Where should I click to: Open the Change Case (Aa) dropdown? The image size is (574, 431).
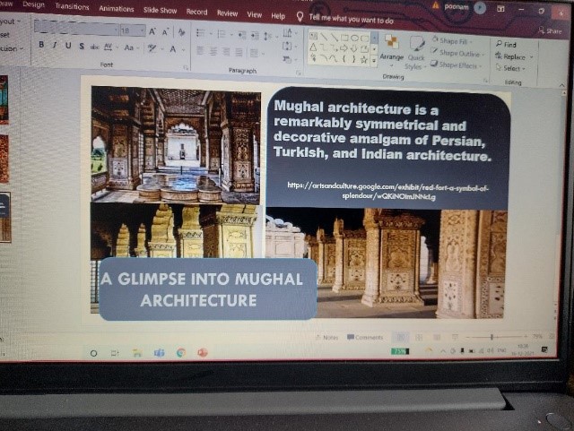[x=131, y=47]
